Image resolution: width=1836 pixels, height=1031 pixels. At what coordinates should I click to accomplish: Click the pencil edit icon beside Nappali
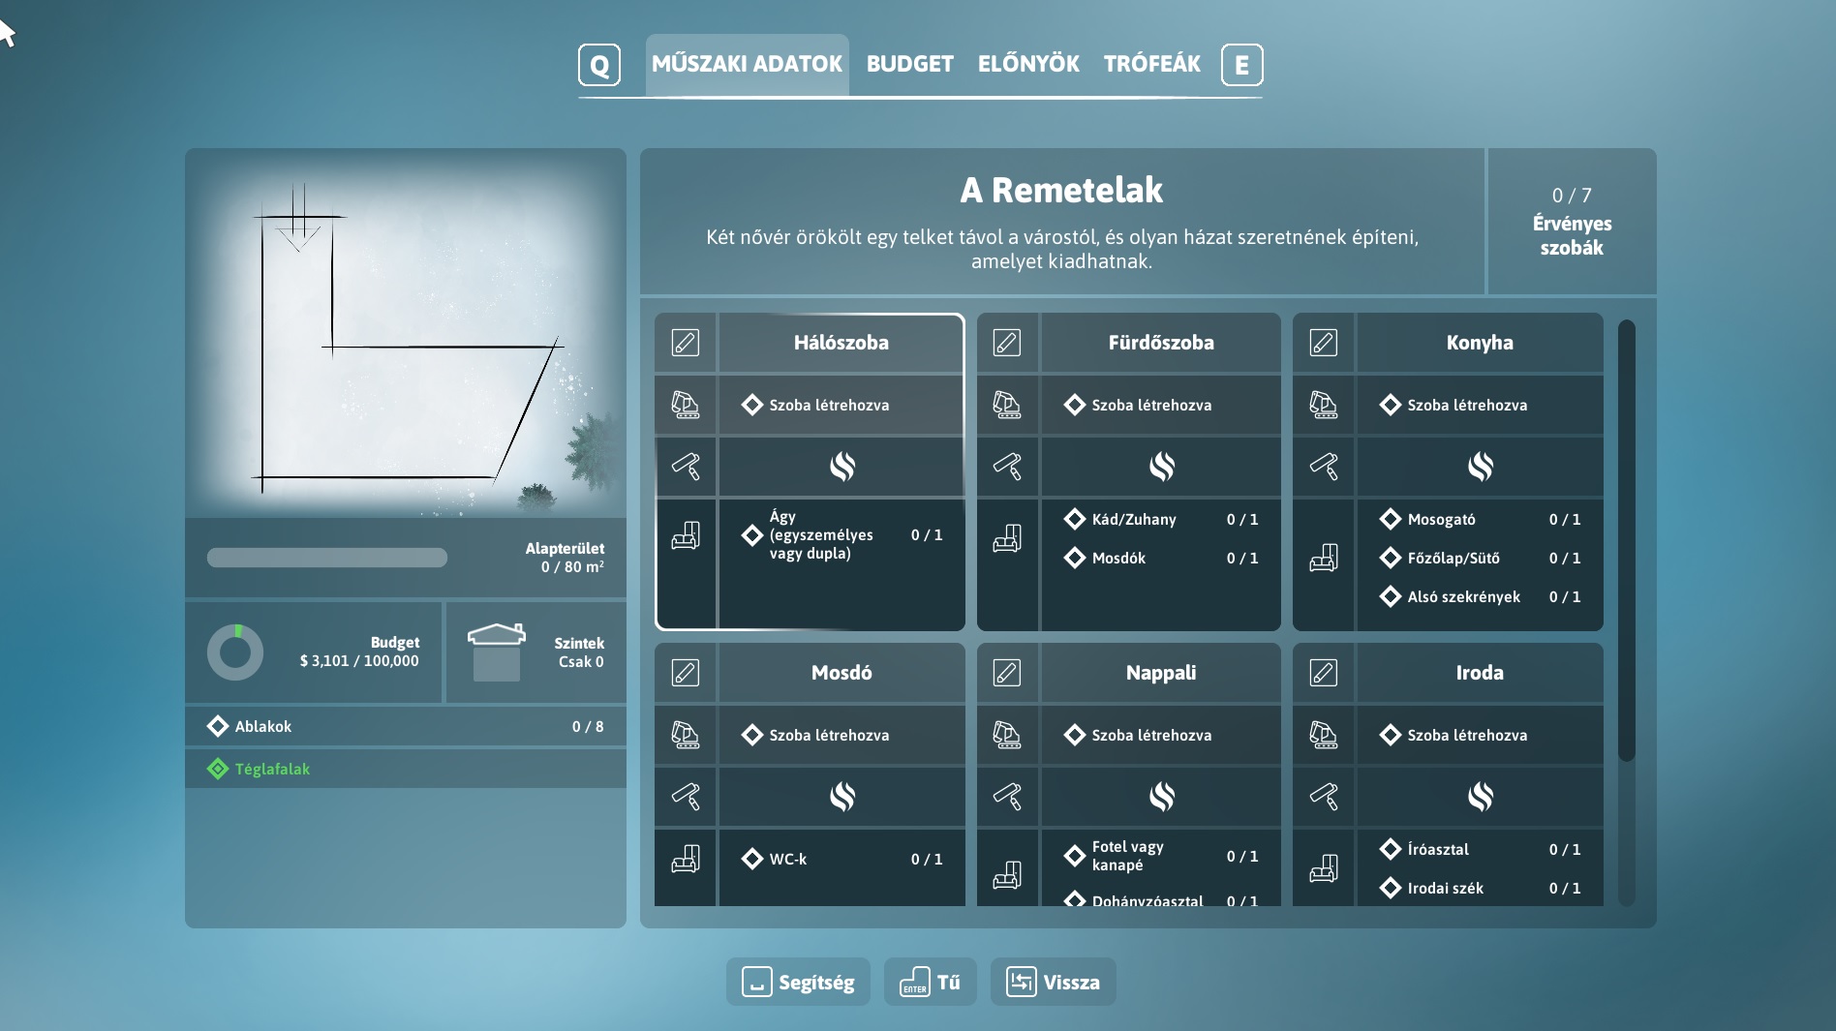pyautogui.click(x=1007, y=673)
